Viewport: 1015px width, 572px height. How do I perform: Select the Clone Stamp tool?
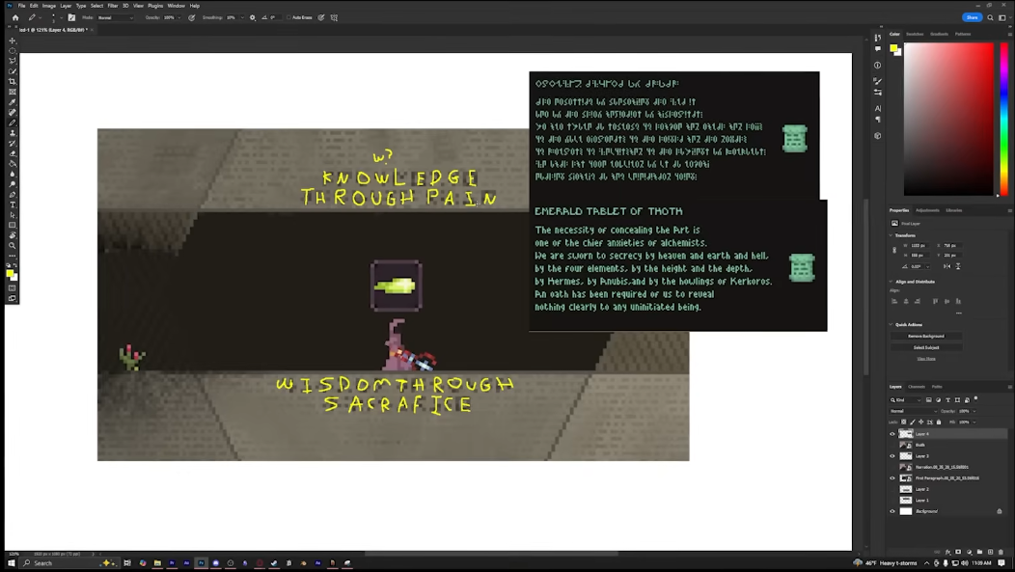(x=13, y=133)
